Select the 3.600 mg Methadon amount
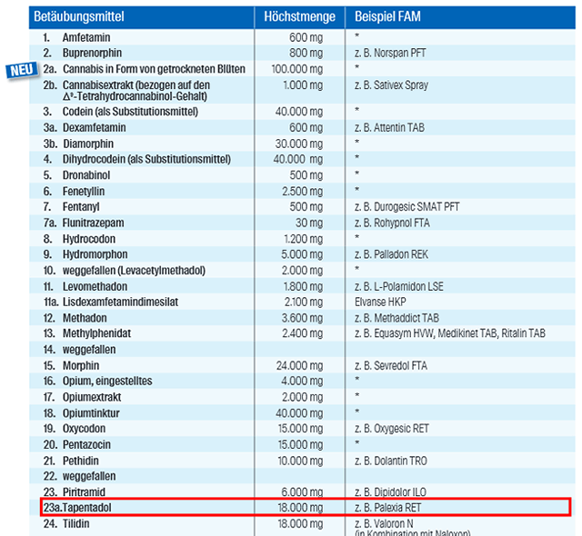 302,318
